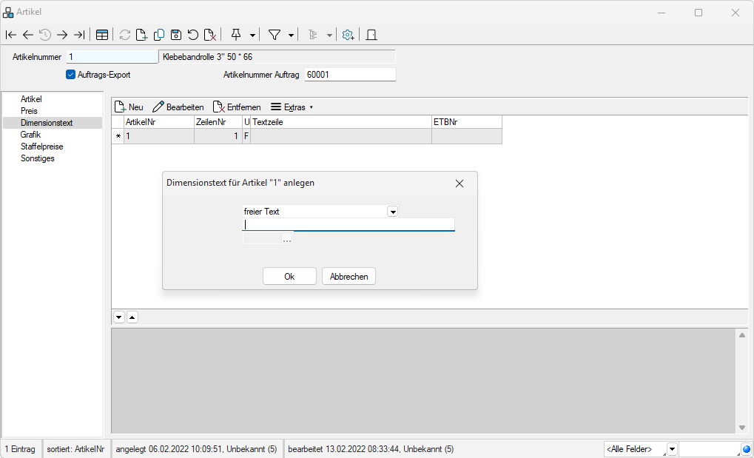
Task: Click the delete record icon
Action: [210, 35]
